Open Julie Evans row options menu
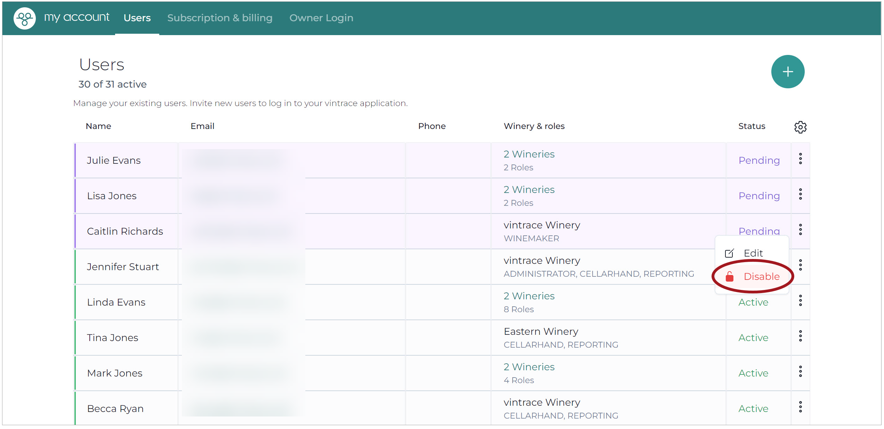The height and width of the screenshot is (429, 884). [x=800, y=159]
